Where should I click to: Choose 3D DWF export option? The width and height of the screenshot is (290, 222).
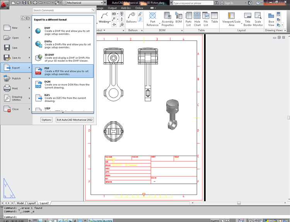click(63, 58)
